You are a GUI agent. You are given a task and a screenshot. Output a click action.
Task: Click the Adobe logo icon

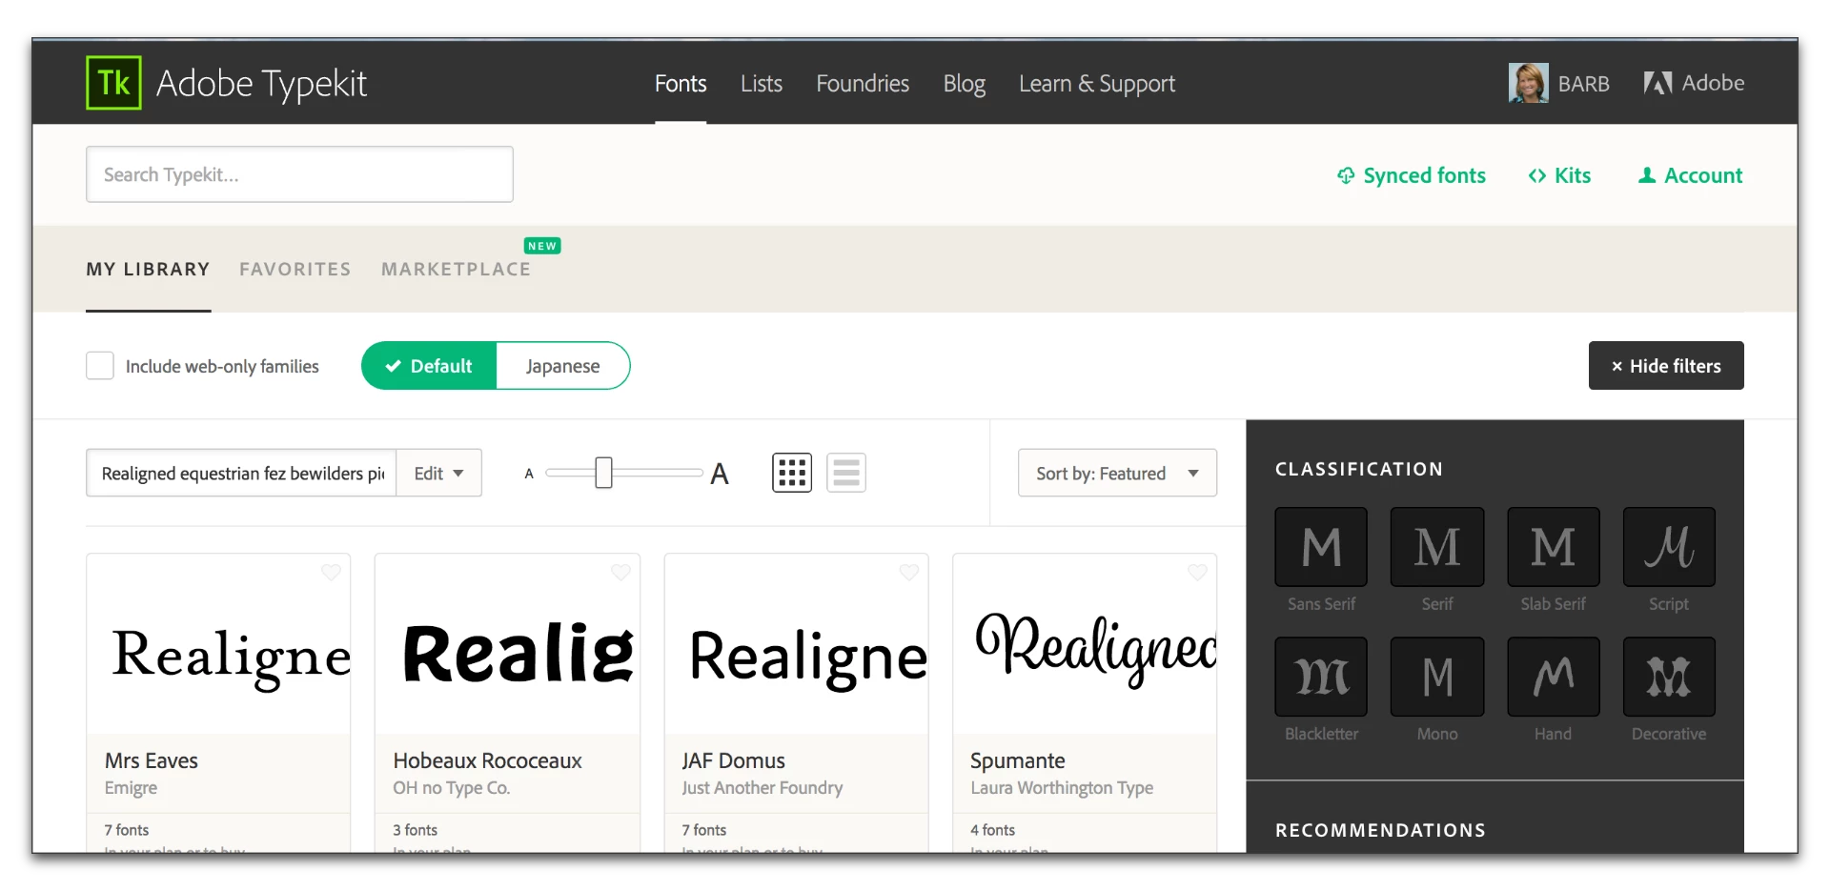coord(1657,83)
